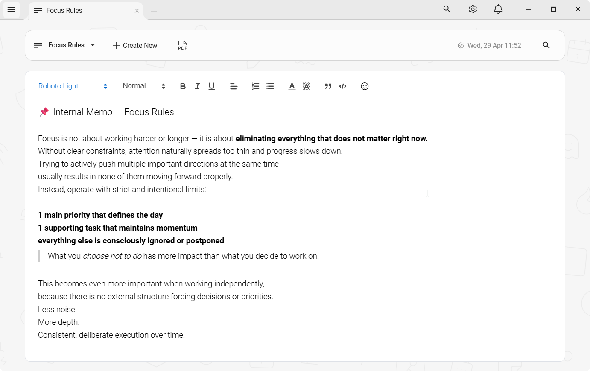This screenshot has width=590, height=371.
Task: Open the text color picker
Action: [x=292, y=86]
